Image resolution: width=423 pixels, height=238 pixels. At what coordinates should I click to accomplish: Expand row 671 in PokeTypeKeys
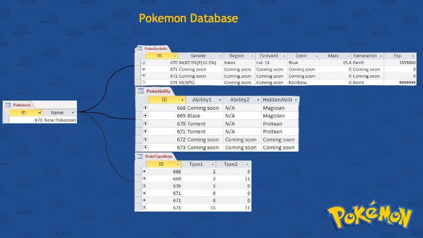144,193
